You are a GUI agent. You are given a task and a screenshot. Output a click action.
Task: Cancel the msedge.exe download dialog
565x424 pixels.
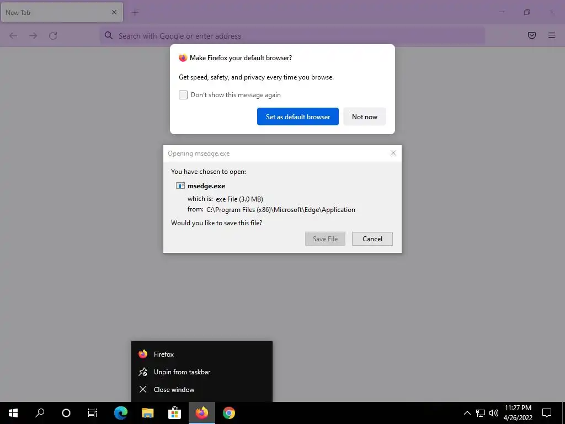[x=372, y=239]
